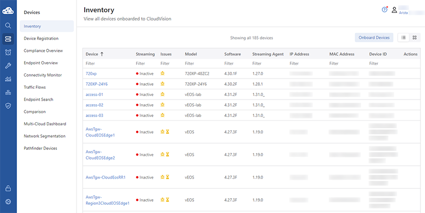Click the Arista organization link under user
425x213 pixels.
pyautogui.click(x=403, y=13)
